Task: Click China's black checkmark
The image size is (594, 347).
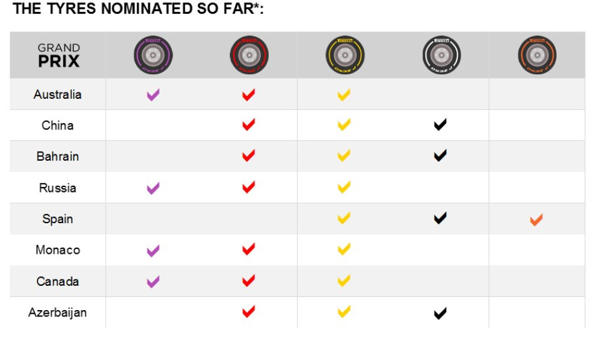Action: click(440, 126)
